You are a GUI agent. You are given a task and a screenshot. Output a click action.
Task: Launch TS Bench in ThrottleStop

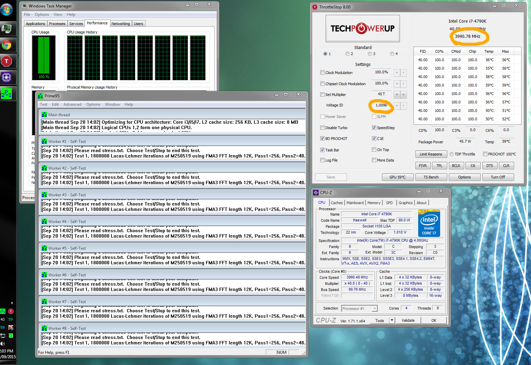coord(431,177)
